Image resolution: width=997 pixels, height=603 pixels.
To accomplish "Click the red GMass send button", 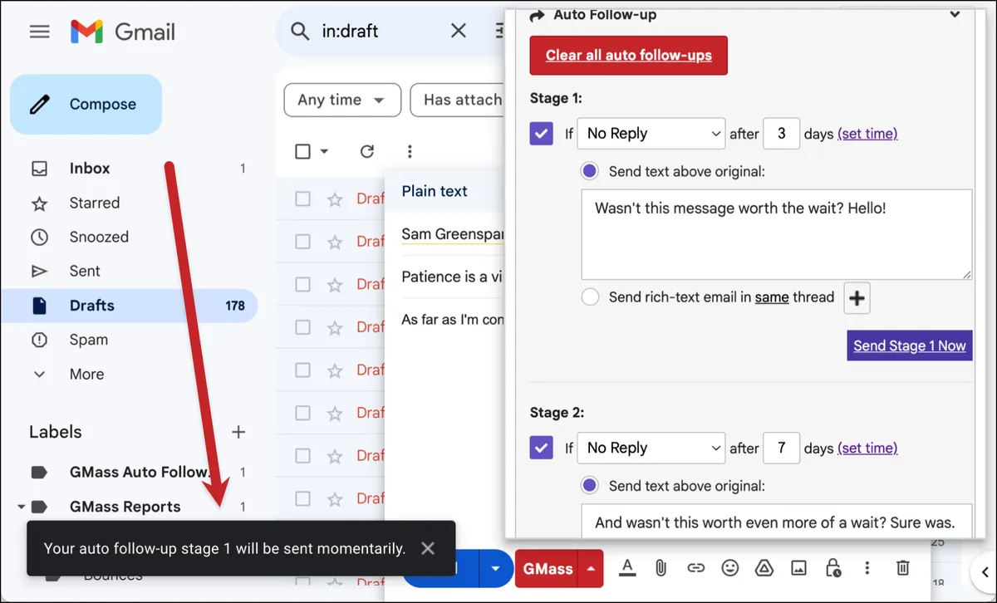I will pyautogui.click(x=548, y=569).
